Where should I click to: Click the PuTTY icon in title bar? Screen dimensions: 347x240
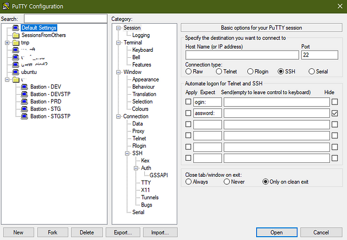(6, 6)
